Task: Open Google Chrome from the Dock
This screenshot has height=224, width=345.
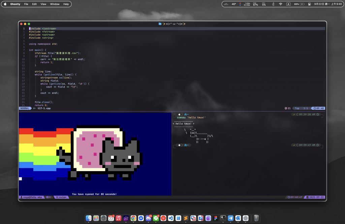Action: 133,218
